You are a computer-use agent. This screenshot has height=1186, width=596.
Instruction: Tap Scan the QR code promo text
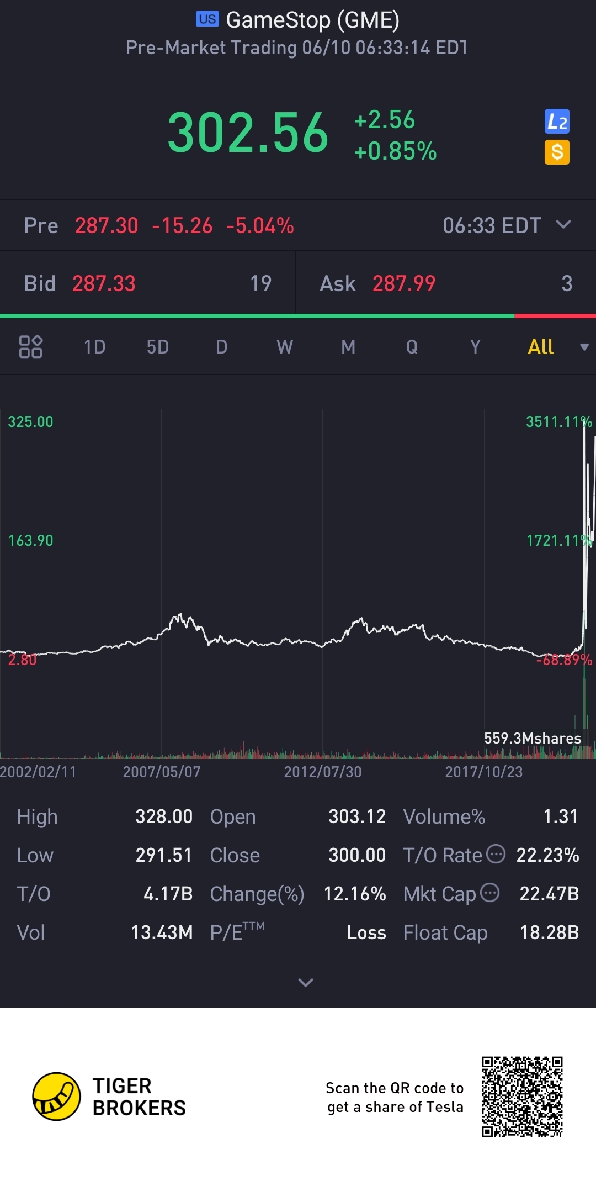point(395,1097)
